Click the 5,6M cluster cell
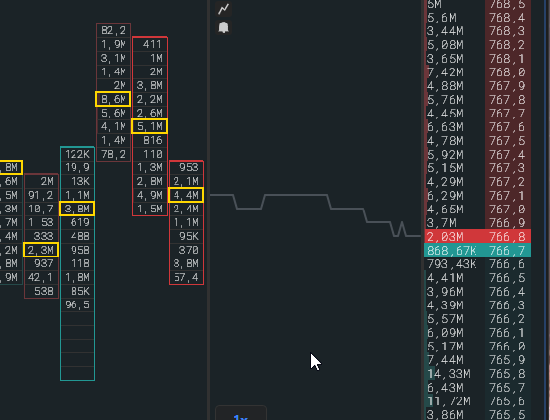Image resolution: width=550 pixels, height=420 pixels. 114,113
